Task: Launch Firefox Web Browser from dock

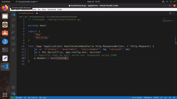Action: point(5,8)
